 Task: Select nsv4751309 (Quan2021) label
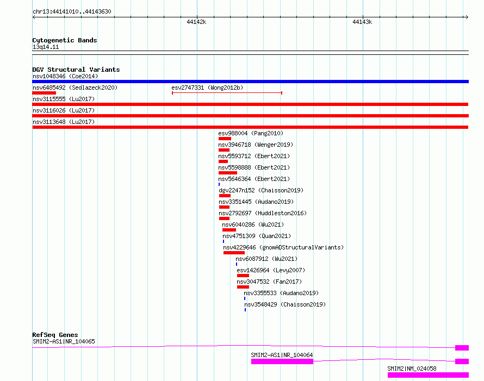[x=257, y=236]
